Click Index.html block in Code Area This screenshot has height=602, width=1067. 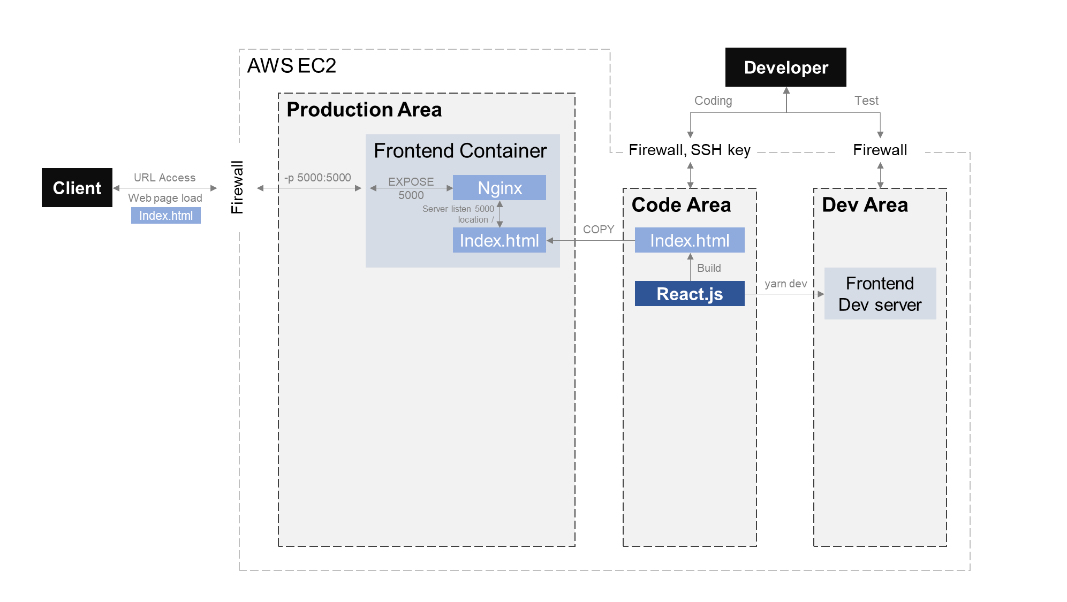tap(689, 240)
